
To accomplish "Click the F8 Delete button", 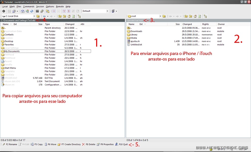I will pyautogui.click(x=89, y=144).
